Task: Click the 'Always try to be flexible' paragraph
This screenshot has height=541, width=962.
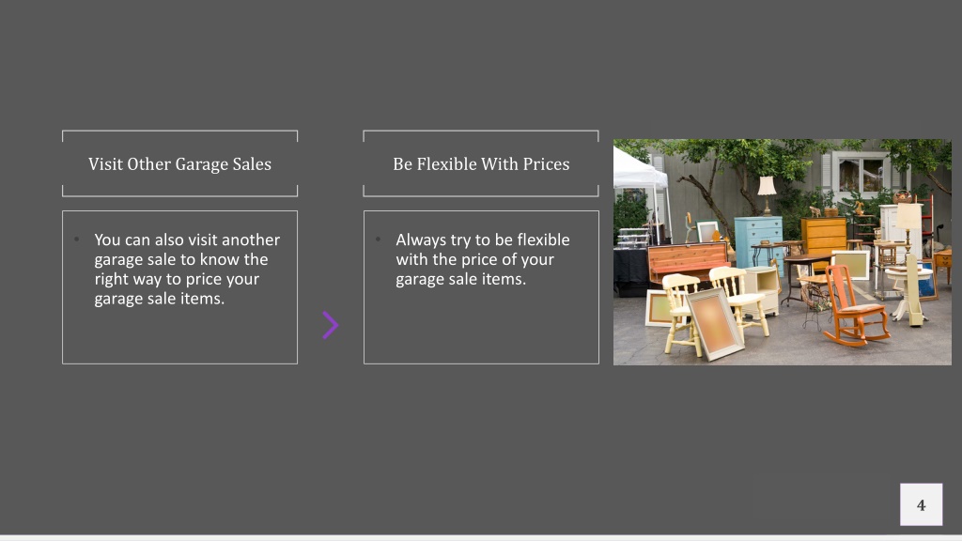Action: click(482, 259)
